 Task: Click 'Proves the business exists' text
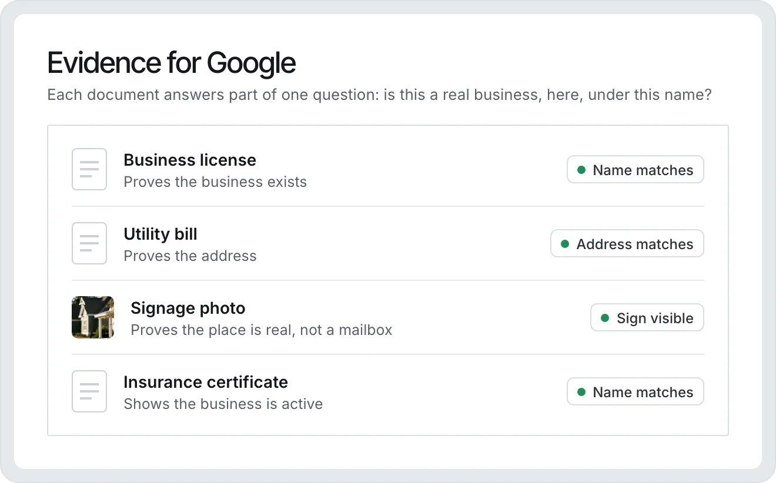(x=215, y=182)
